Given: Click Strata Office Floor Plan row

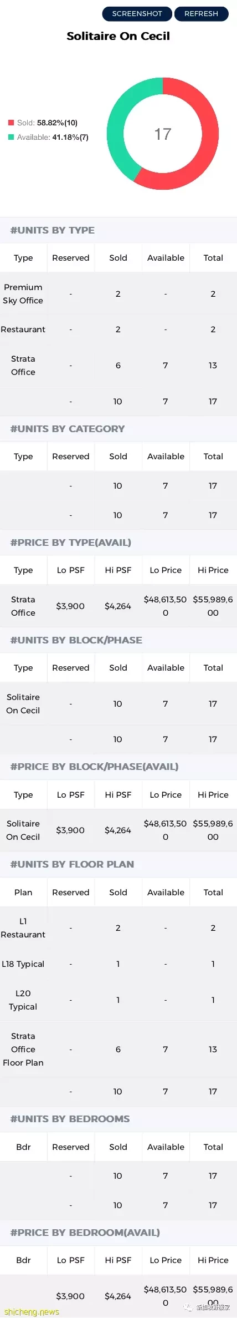Looking at the screenshot, I should pos(118,1050).
